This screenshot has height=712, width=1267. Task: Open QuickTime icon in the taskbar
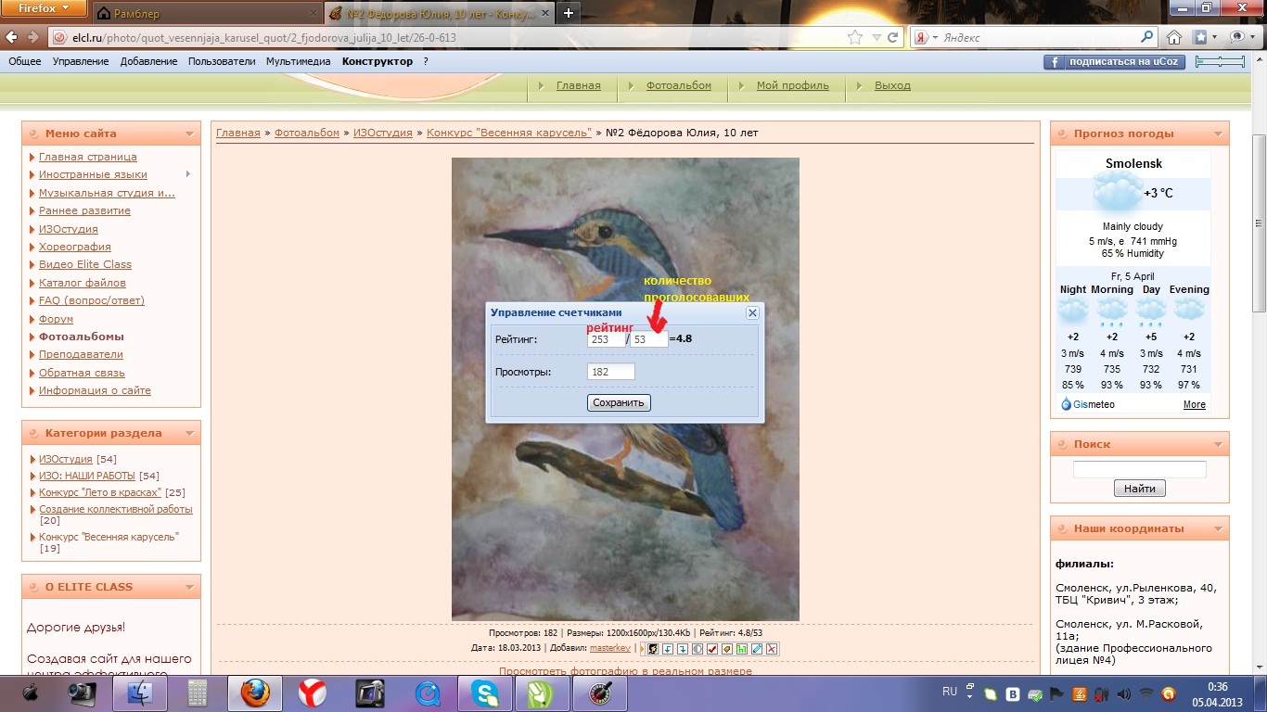[x=428, y=693]
